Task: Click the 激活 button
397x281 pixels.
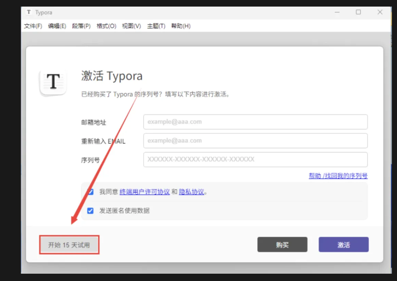Action: (344, 244)
